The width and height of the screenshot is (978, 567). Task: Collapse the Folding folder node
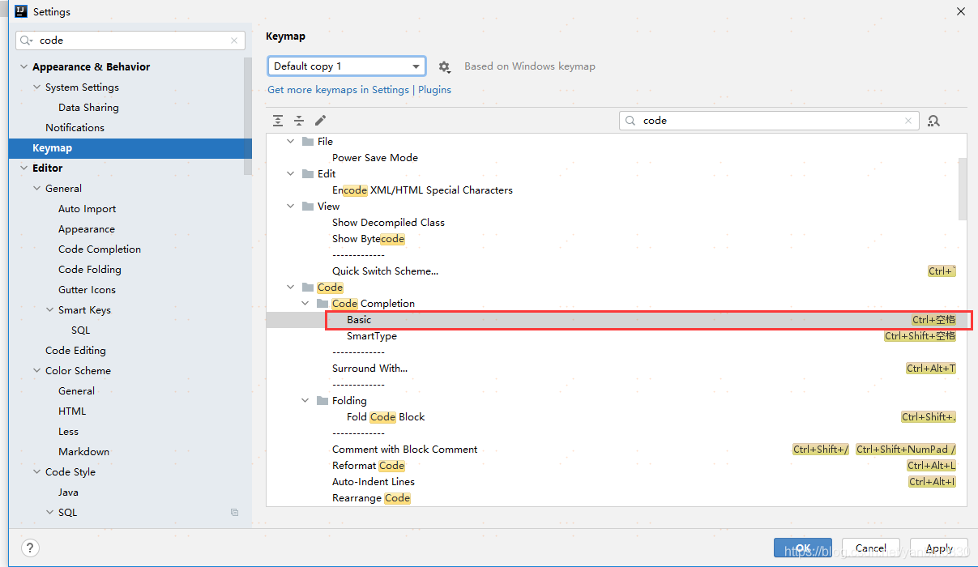[305, 400]
